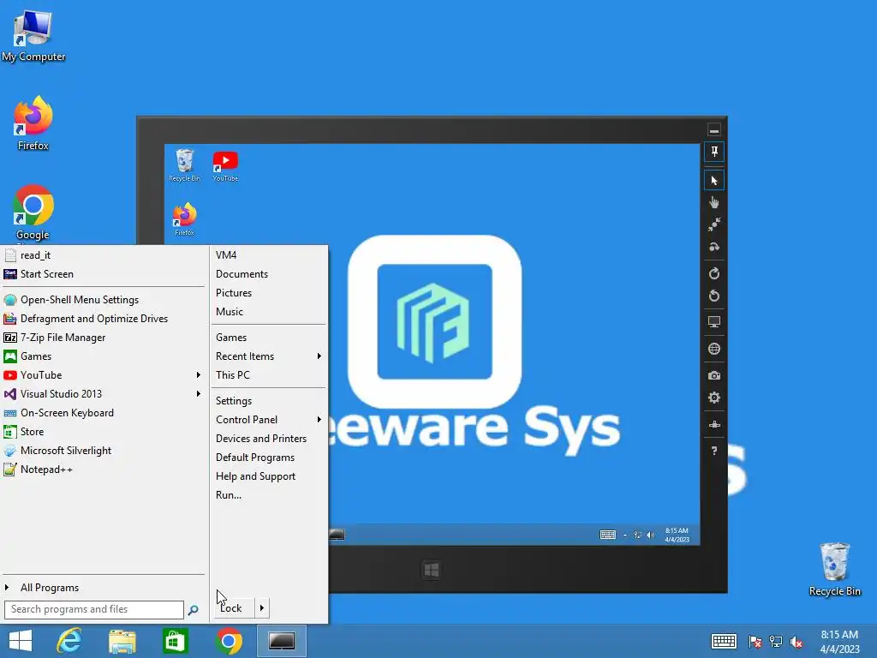877x658 pixels.
Task: Open My Computer desktop icon
Action: (x=33, y=36)
